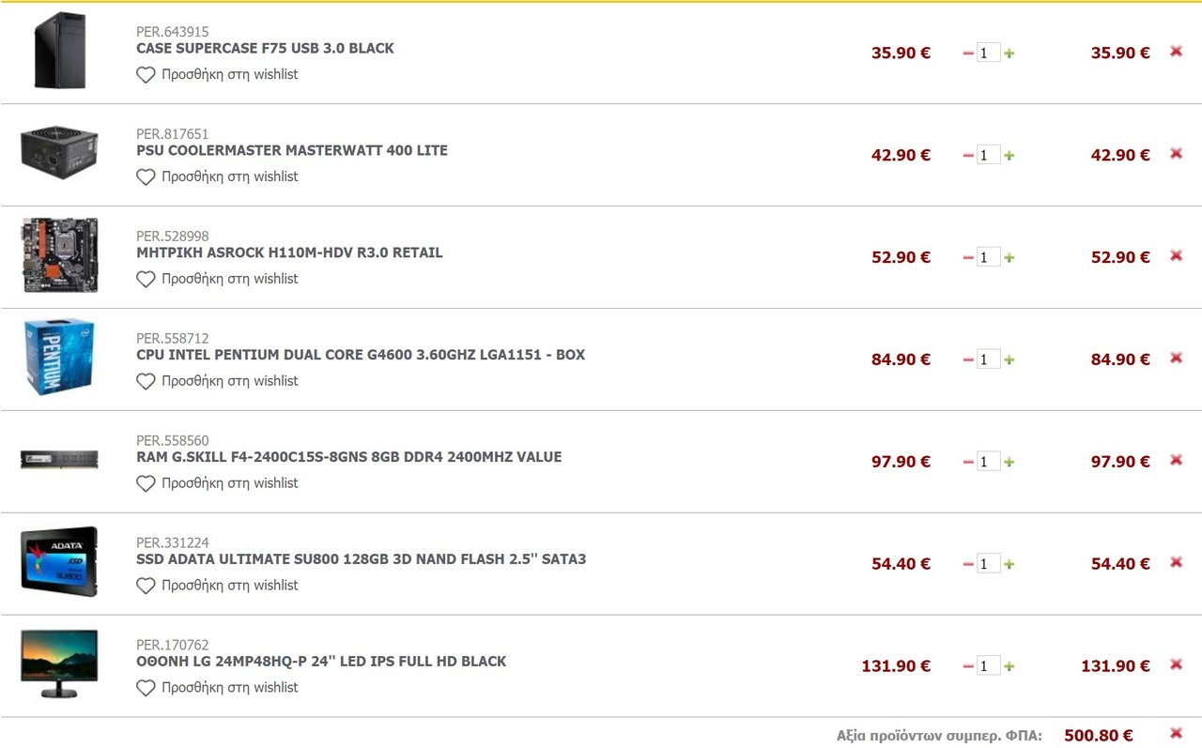Click minus icon for G.SKILL RAM quantity
This screenshot has width=1202, height=748.
tap(968, 463)
